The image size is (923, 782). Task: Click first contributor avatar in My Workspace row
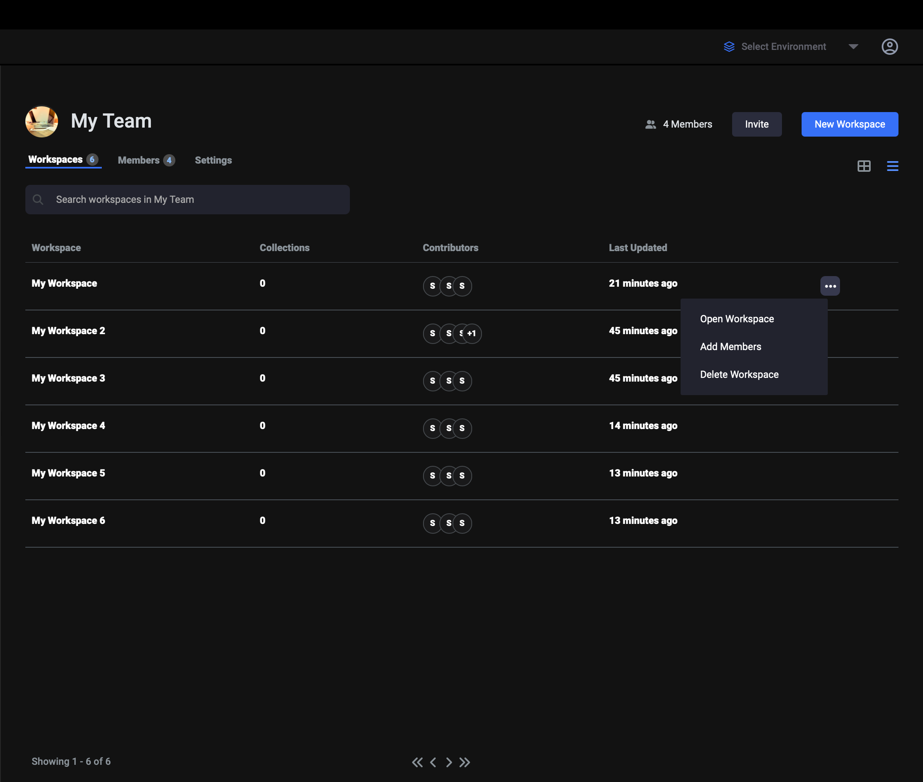432,286
